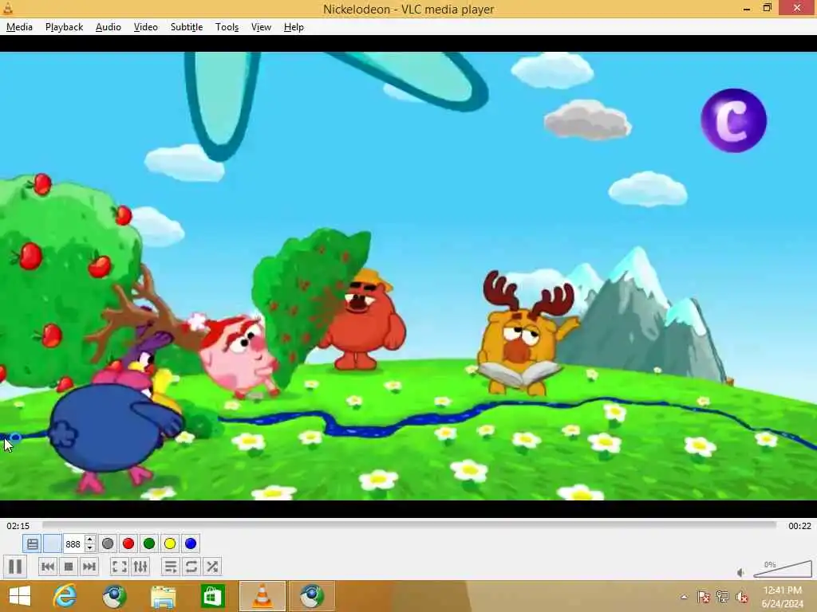Minimize the VLC window
817x612 pixels.
click(x=747, y=8)
